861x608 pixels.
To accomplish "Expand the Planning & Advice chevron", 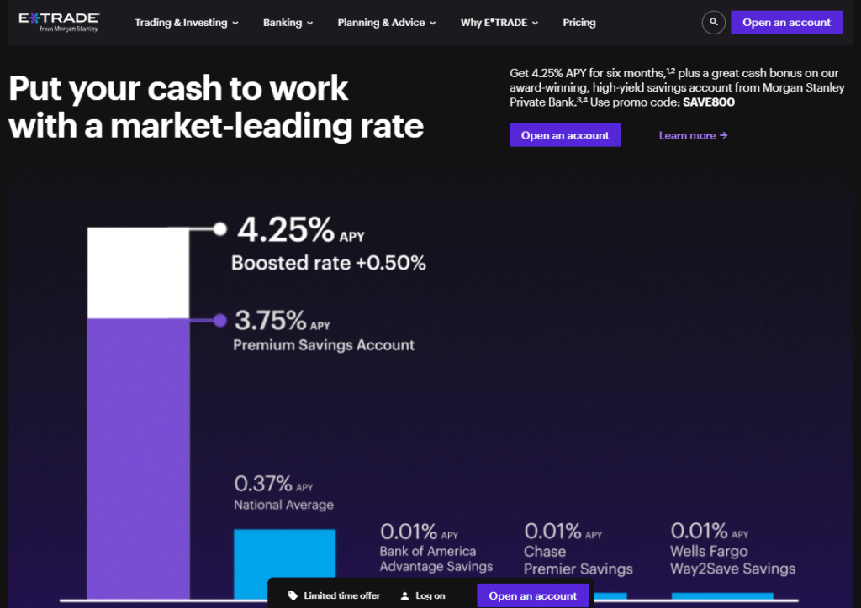I will pyautogui.click(x=433, y=23).
